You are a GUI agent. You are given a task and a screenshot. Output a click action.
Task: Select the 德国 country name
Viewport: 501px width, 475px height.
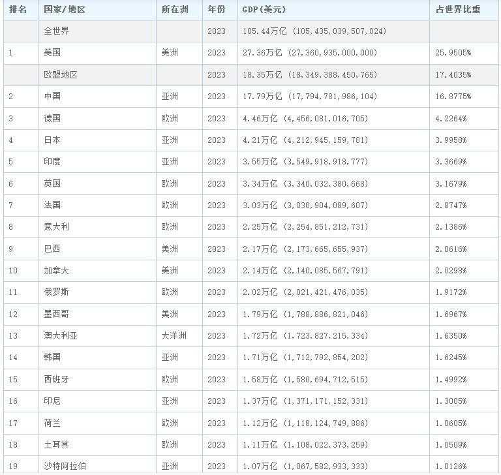pyautogui.click(x=52, y=118)
